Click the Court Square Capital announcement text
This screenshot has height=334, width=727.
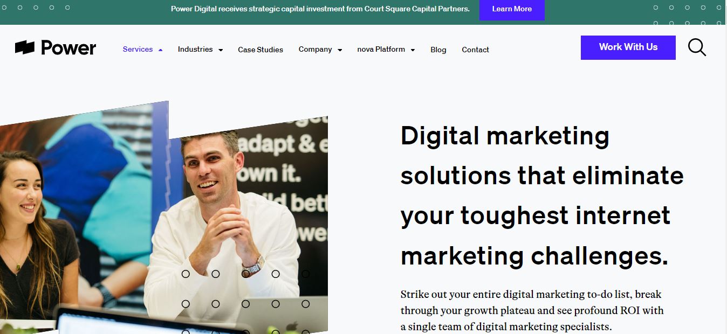click(x=320, y=9)
